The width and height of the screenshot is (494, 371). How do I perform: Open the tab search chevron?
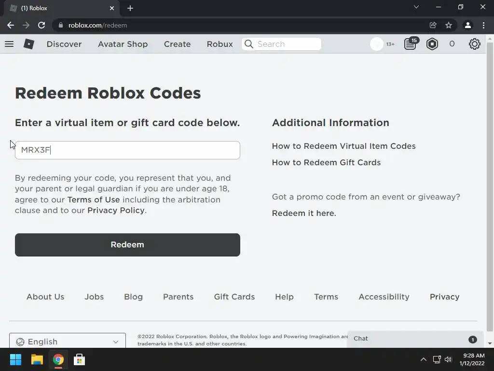pyautogui.click(x=416, y=7)
